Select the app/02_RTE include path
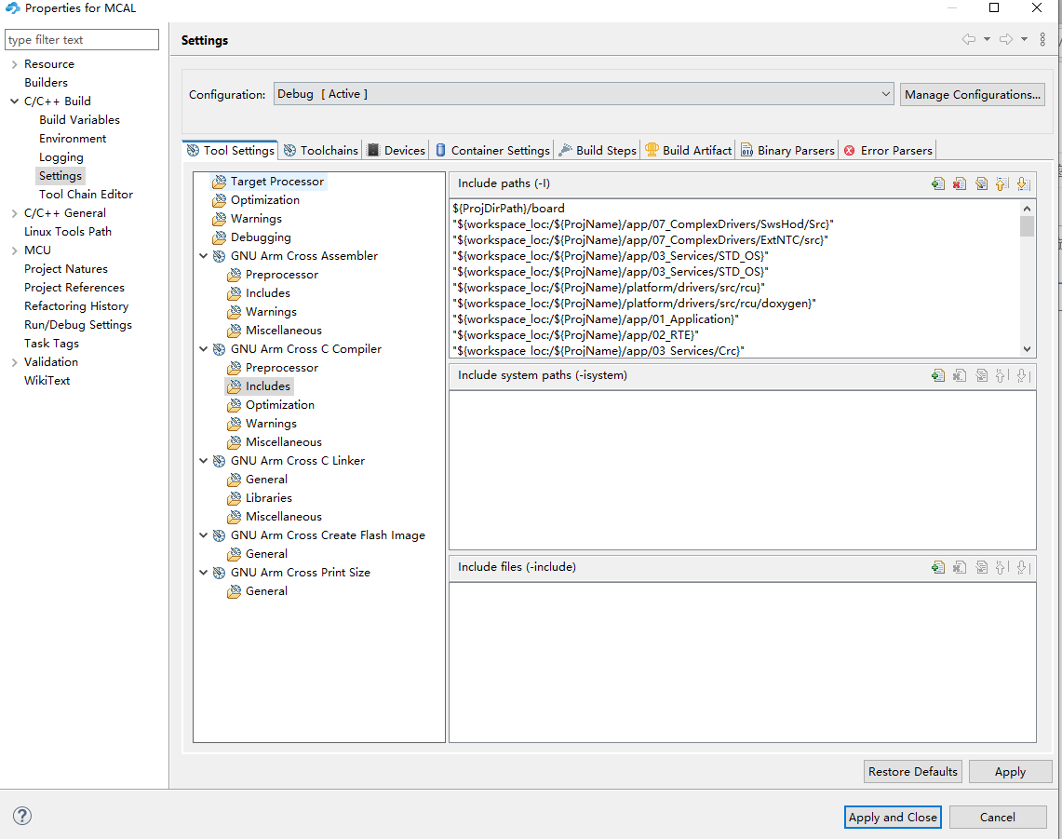 (x=576, y=335)
